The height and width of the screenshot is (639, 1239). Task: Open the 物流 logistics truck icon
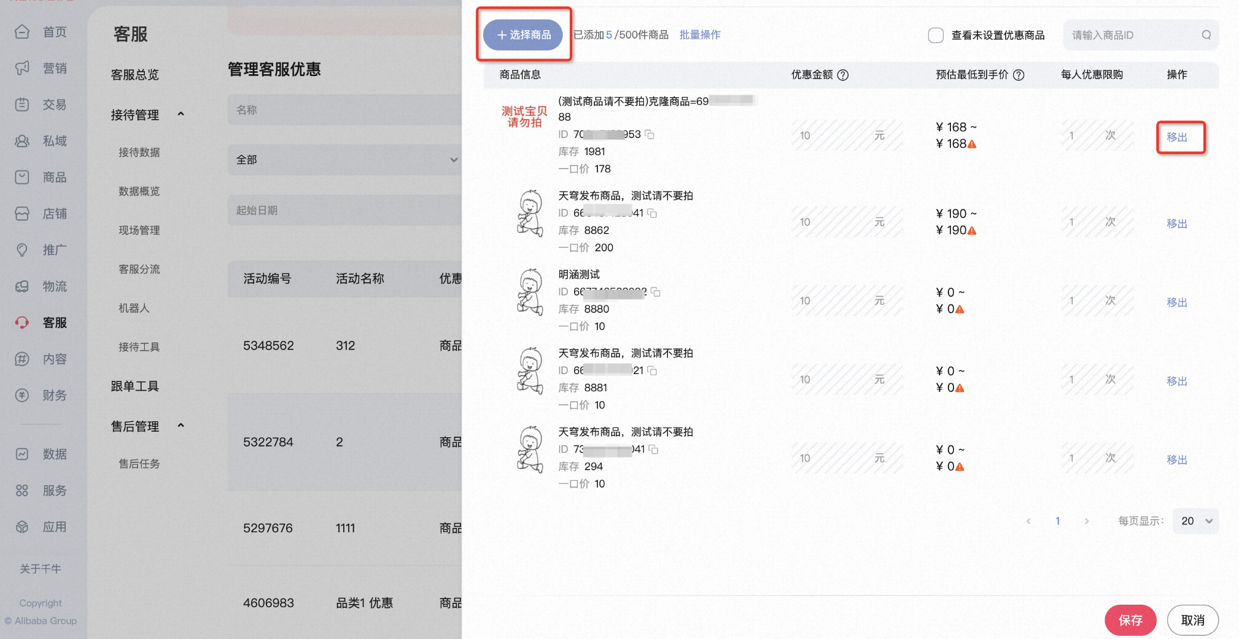coord(22,286)
